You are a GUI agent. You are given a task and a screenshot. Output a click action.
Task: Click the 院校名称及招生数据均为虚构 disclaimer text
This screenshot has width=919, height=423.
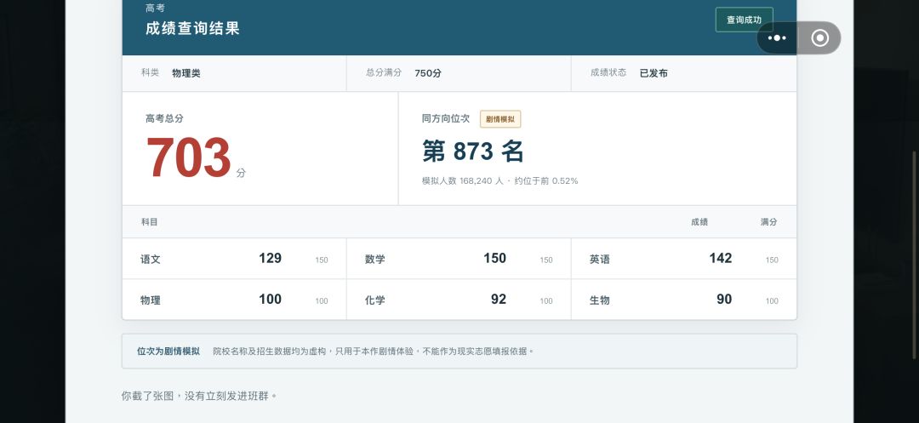pyautogui.click(x=374, y=352)
